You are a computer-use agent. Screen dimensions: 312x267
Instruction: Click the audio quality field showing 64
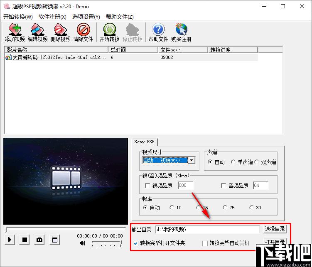tap(260, 186)
